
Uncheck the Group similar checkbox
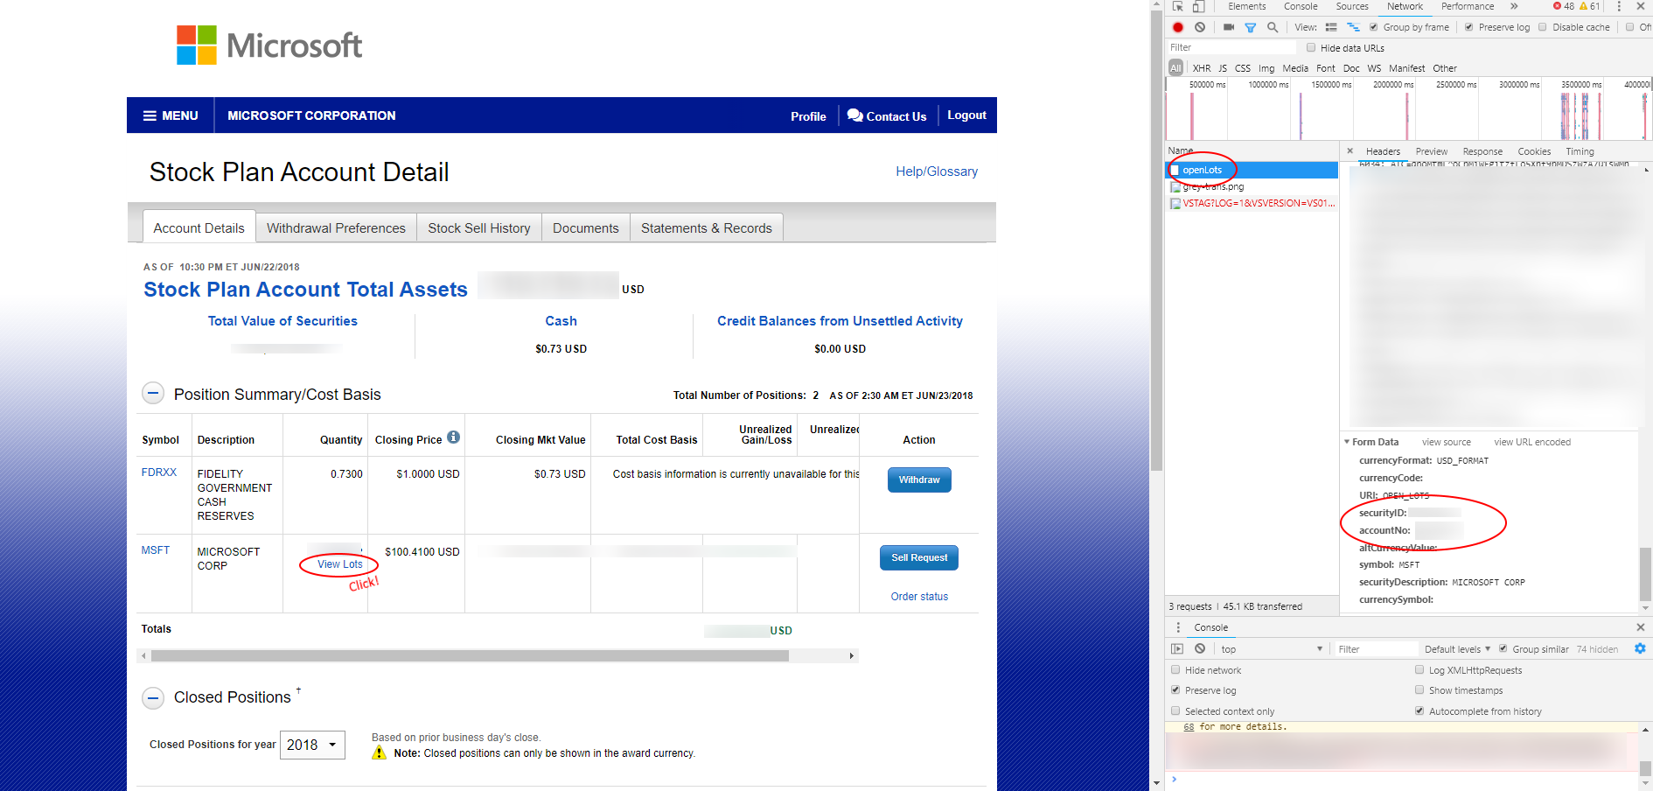tap(1503, 649)
